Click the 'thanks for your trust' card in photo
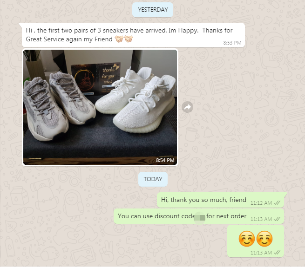 click(x=95, y=78)
